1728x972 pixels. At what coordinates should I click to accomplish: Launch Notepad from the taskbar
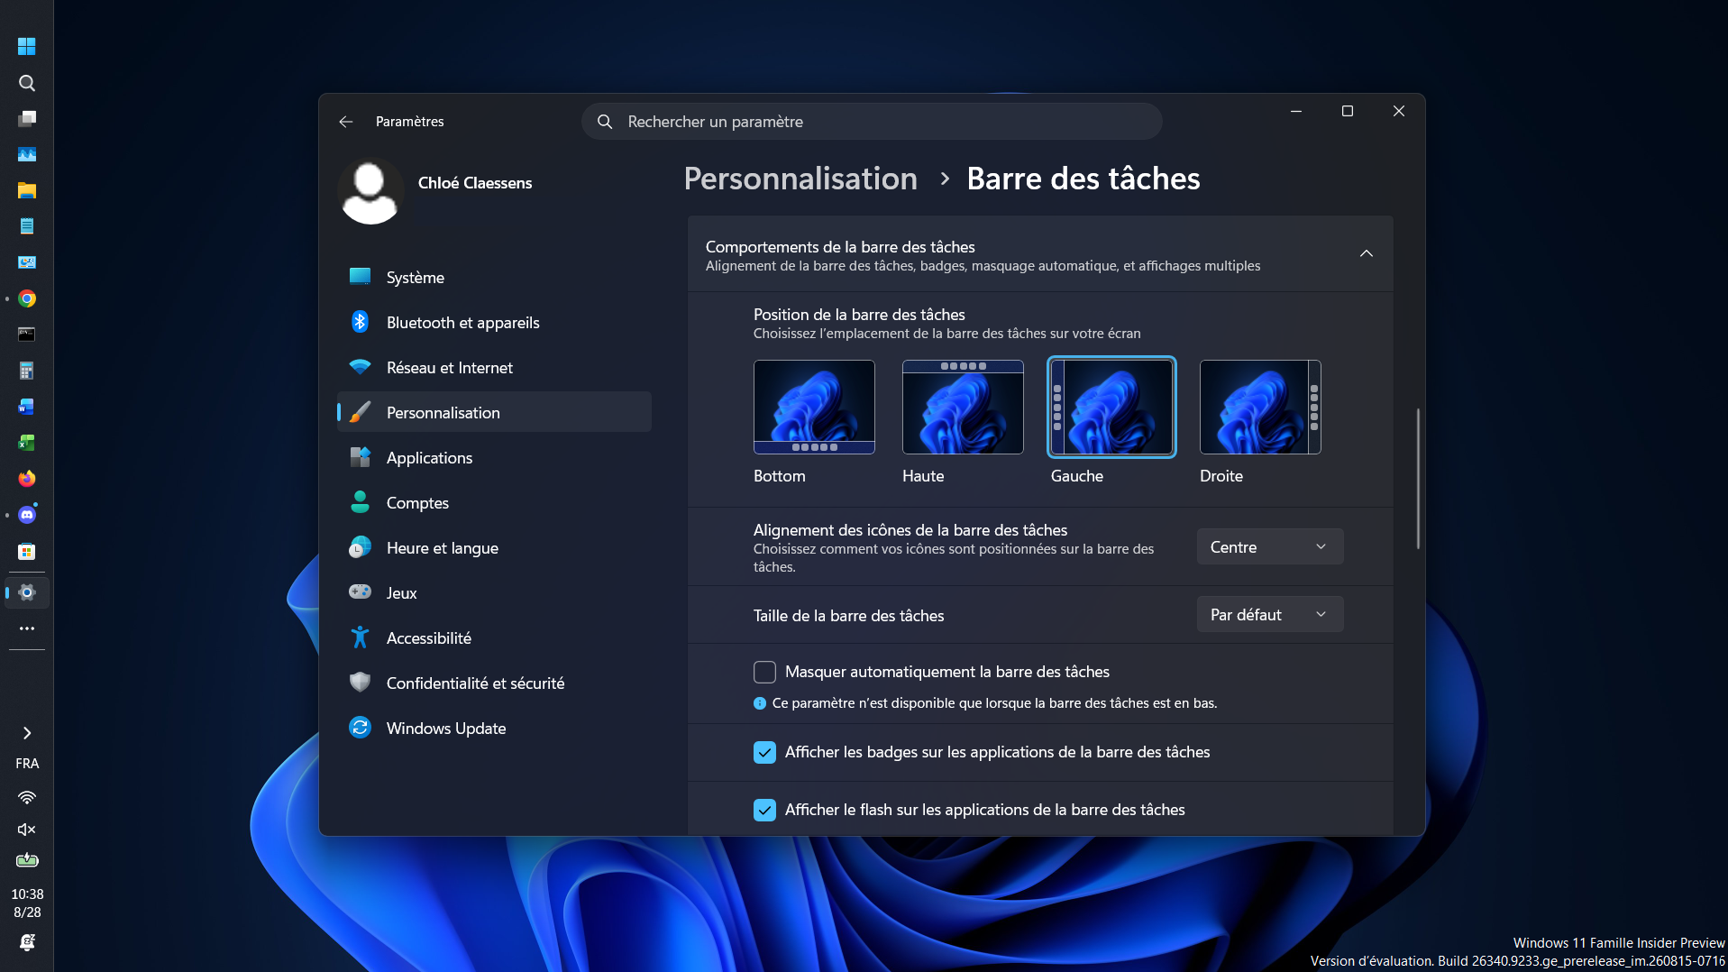click(x=27, y=226)
